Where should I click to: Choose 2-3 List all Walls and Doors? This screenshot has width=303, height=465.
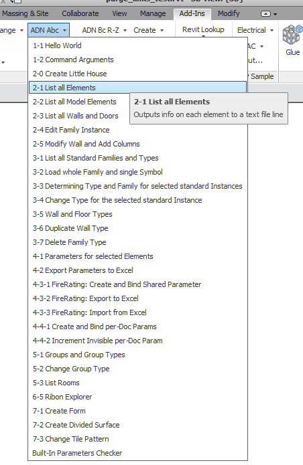point(79,116)
